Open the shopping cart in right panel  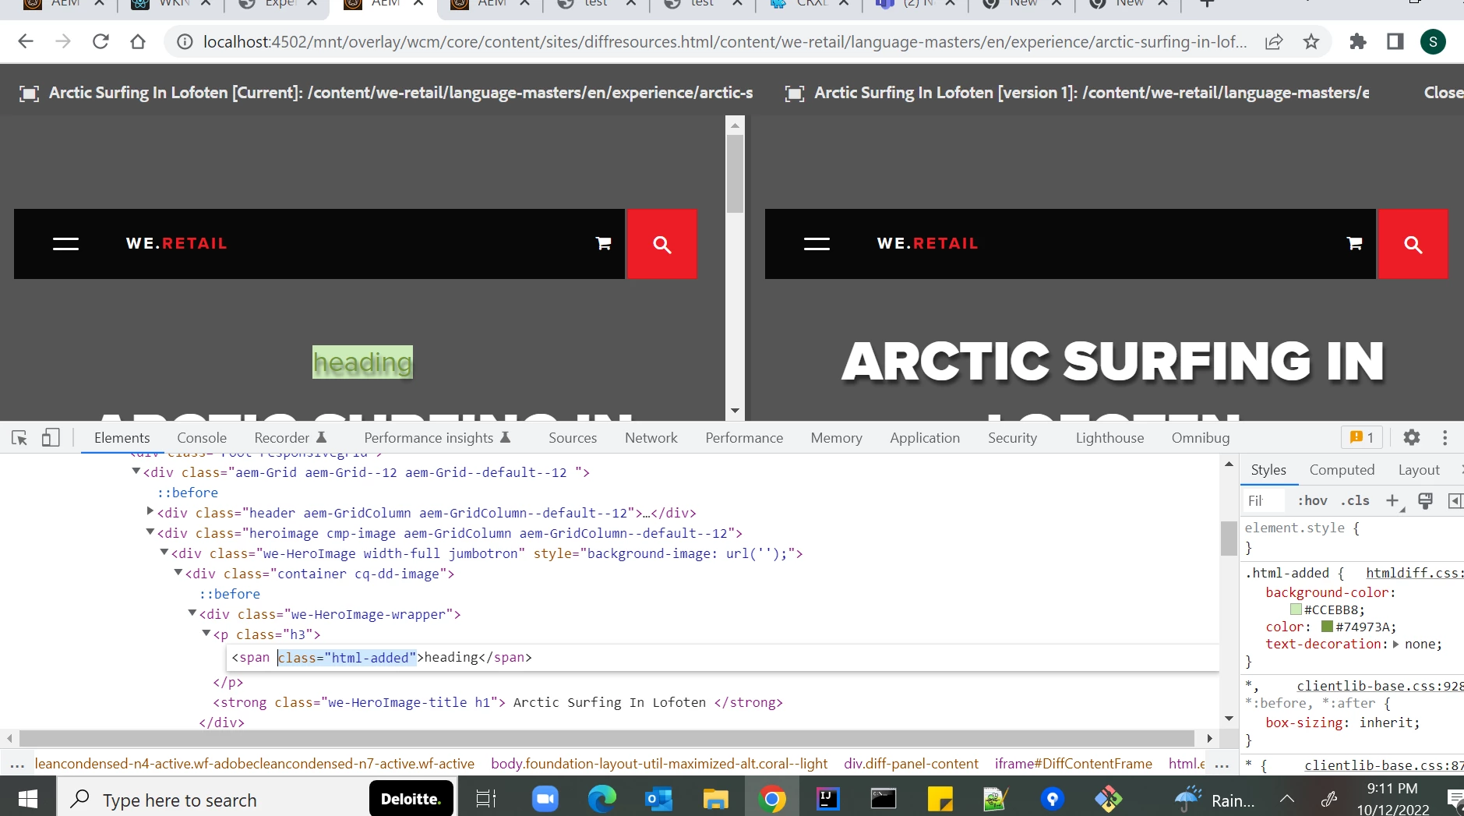click(x=1354, y=244)
